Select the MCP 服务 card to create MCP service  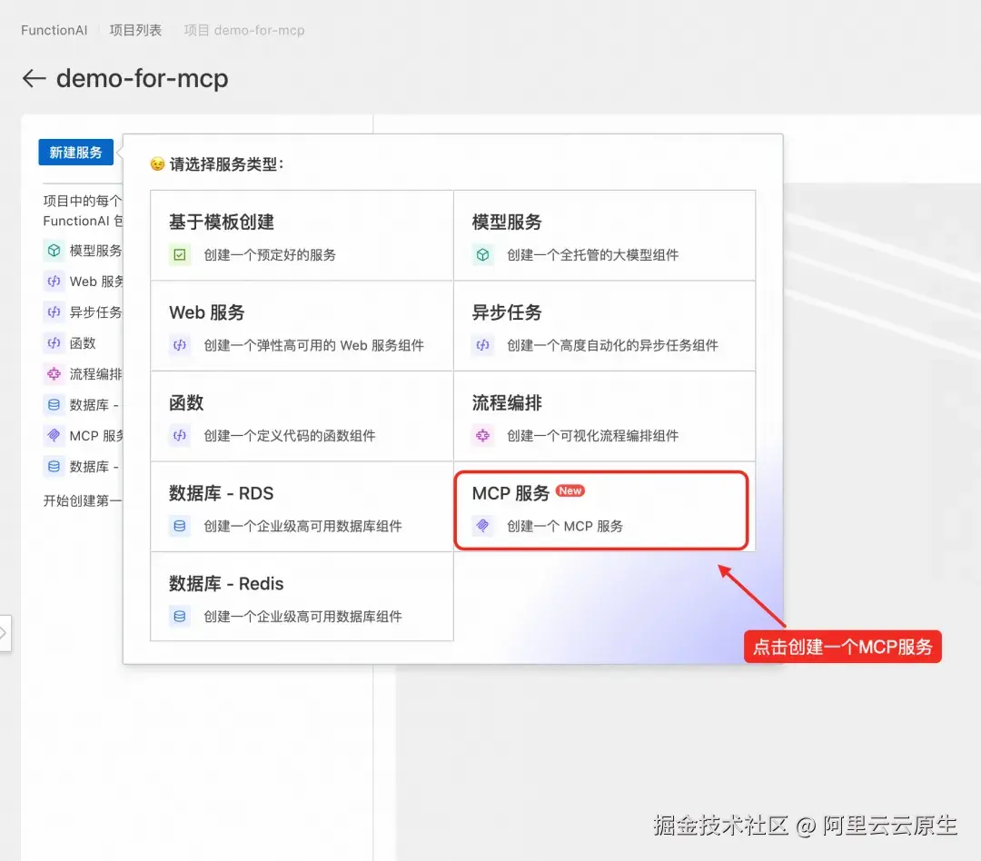click(x=601, y=510)
